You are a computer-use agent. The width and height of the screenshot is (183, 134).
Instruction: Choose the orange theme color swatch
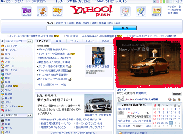click(161, 1)
